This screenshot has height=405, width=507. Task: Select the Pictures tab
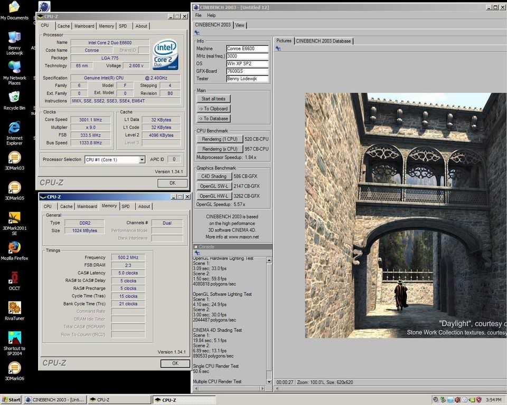point(284,41)
